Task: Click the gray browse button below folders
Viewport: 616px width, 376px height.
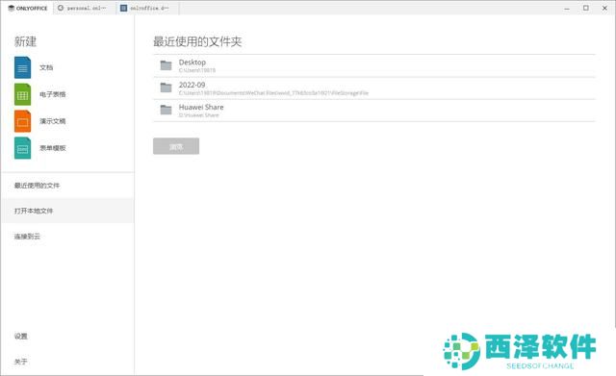Action: [x=176, y=146]
